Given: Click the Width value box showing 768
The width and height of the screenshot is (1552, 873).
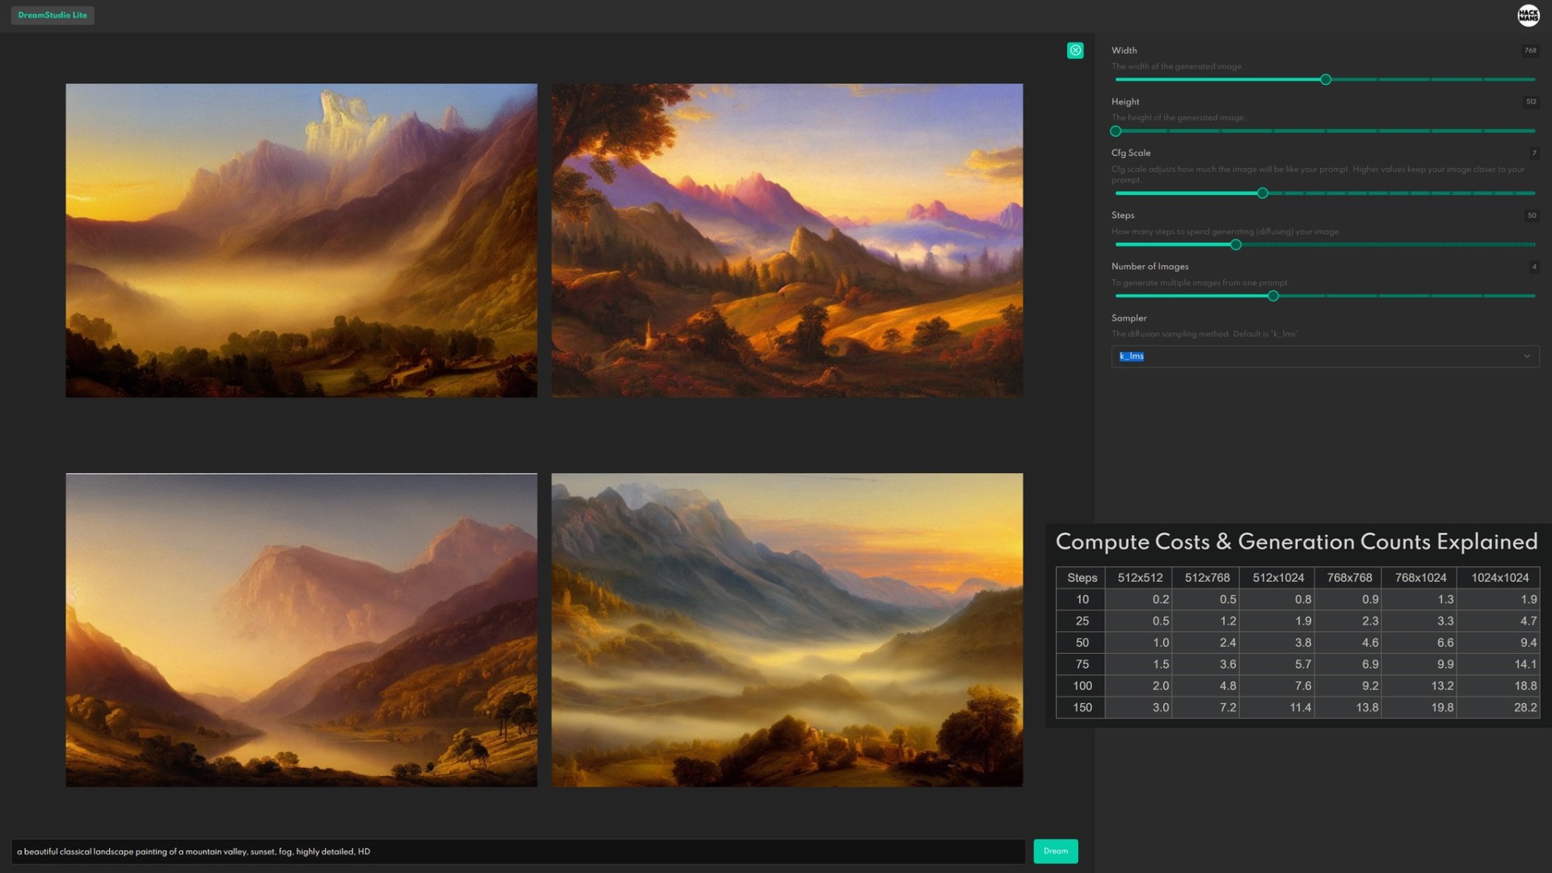Looking at the screenshot, I should coord(1530,50).
